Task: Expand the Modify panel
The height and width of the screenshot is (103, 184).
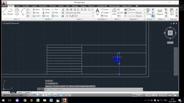Action: pyautogui.click(x=49, y=19)
